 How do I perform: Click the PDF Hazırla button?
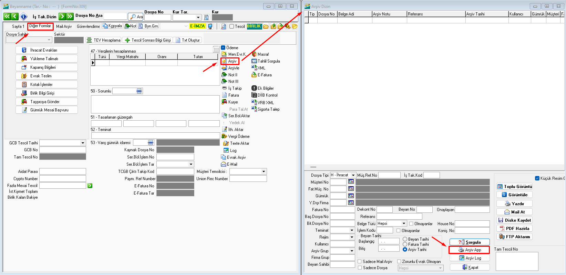click(514, 229)
